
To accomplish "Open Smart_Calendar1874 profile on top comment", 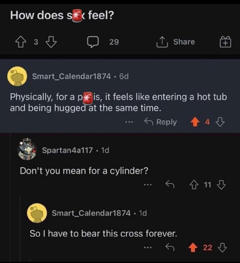I will [x=71, y=76].
